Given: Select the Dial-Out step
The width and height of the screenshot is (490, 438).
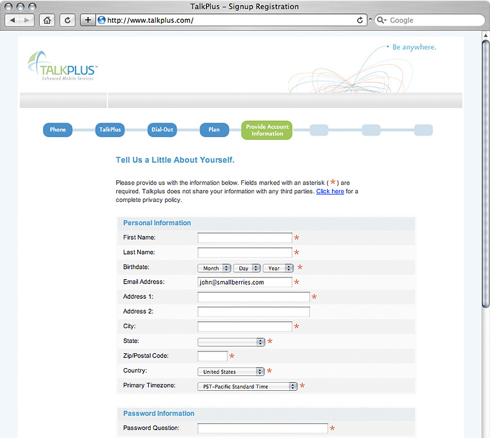Looking at the screenshot, I should (x=162, y=129).
